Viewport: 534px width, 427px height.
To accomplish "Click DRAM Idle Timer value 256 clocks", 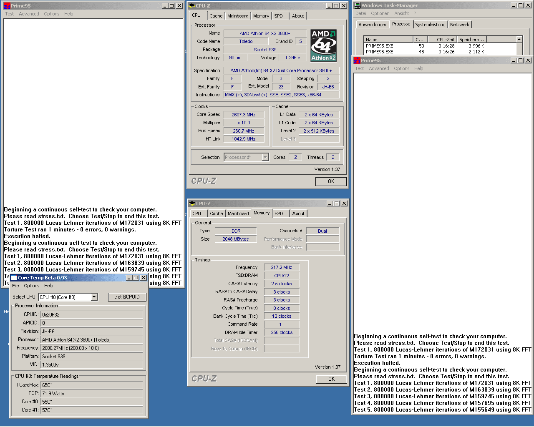I will 282,332.
